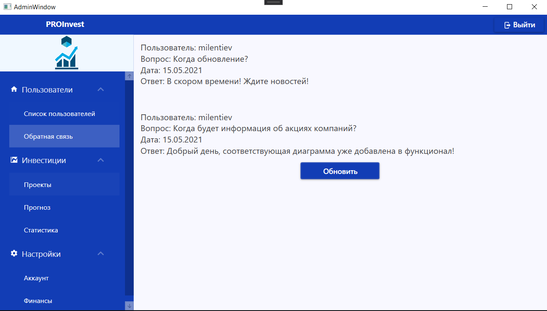The height and width of the screenshot is (311, 547).
Task: Open the Прогноз section
Action: 37,207
